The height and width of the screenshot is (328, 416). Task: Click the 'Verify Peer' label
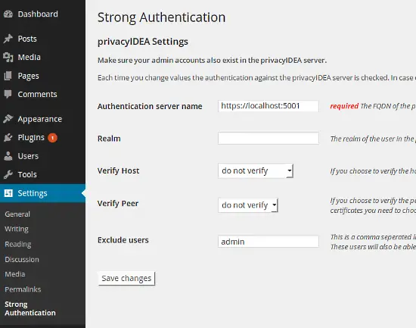(118, 204)
